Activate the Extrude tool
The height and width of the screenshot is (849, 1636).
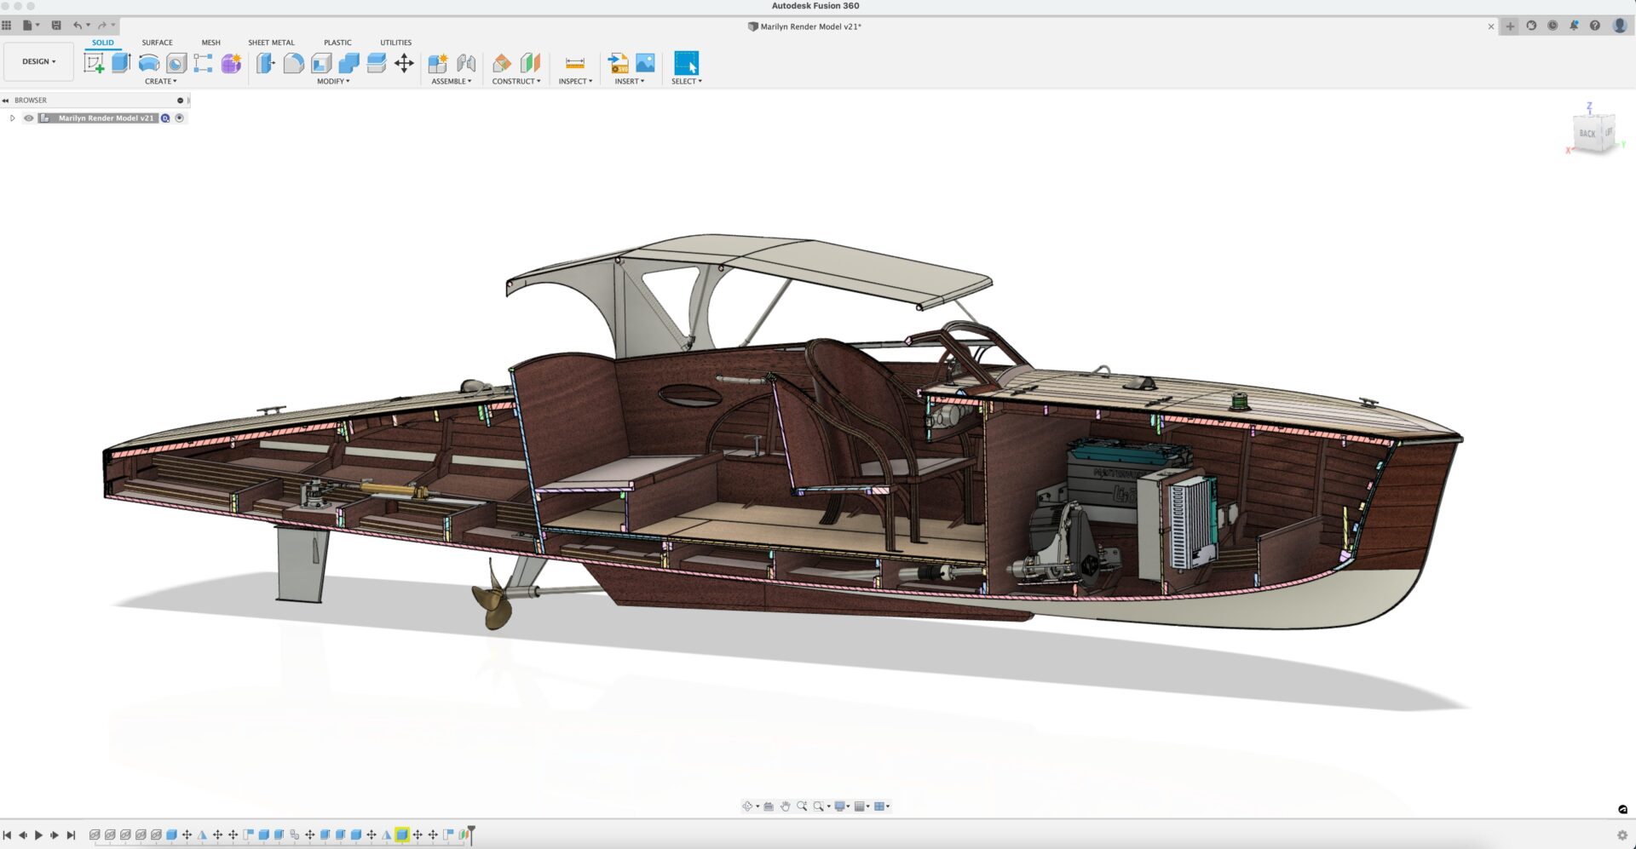point(121,63)
